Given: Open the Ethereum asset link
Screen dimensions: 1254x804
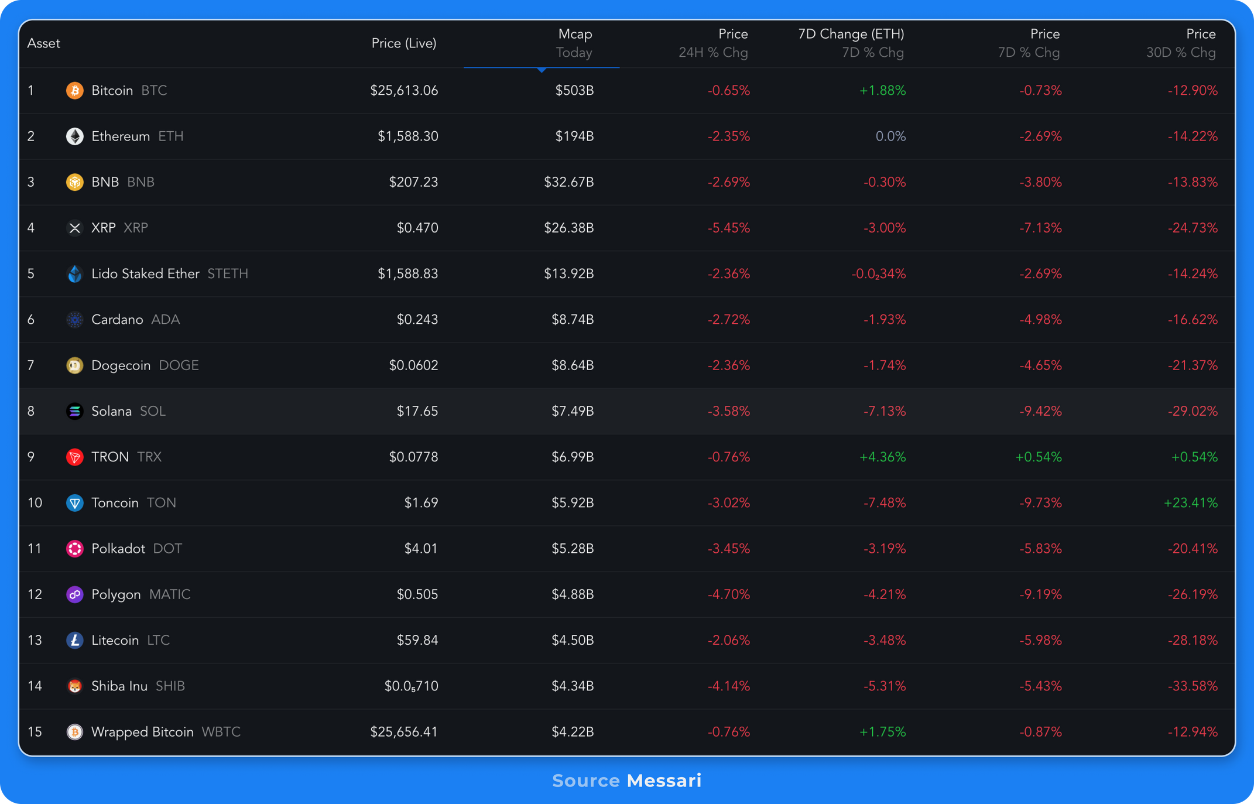Looking at the screenshot, I should pos(121,136).
